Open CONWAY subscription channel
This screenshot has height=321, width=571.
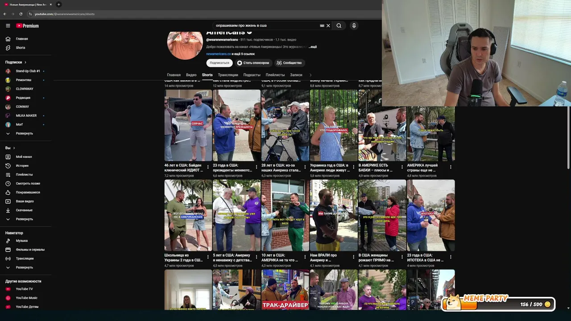tap(22, 107)
